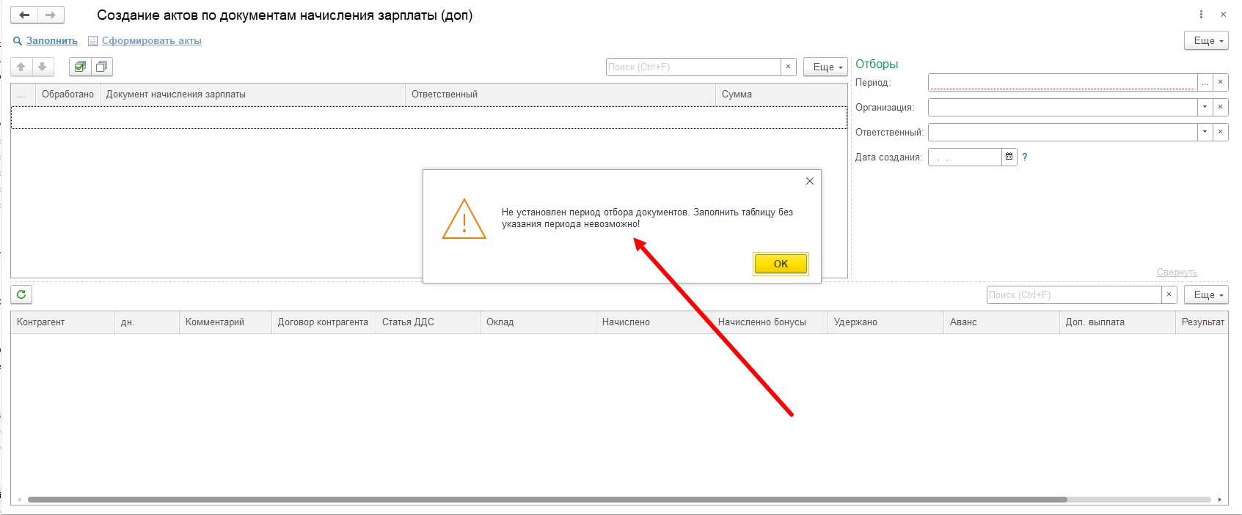Uncheck all rows with the uncheck-all icon
This screenshot has width=1242, height=515.
pos(102,67)
